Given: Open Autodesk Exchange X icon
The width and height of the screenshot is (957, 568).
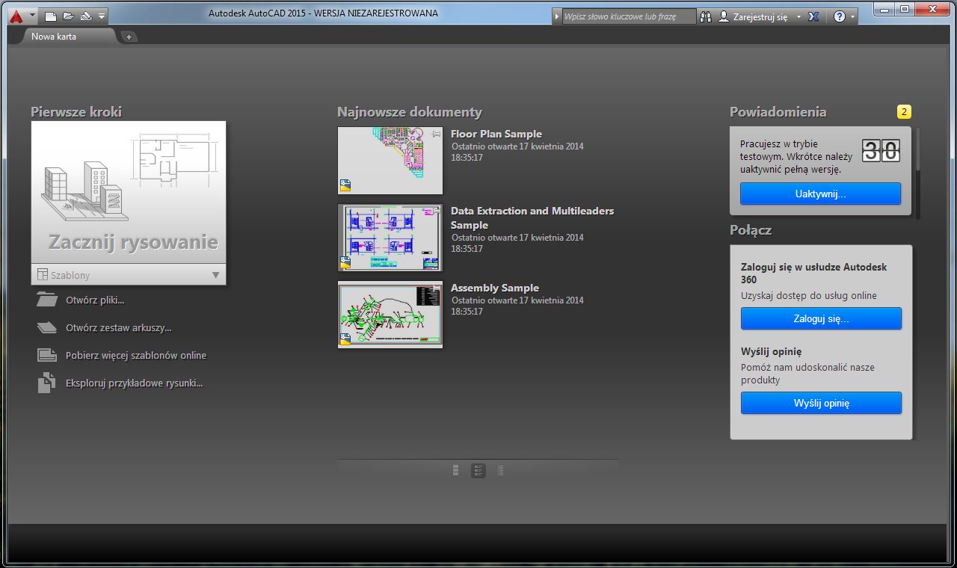Looking at the screenshot, I should (814, 16).
